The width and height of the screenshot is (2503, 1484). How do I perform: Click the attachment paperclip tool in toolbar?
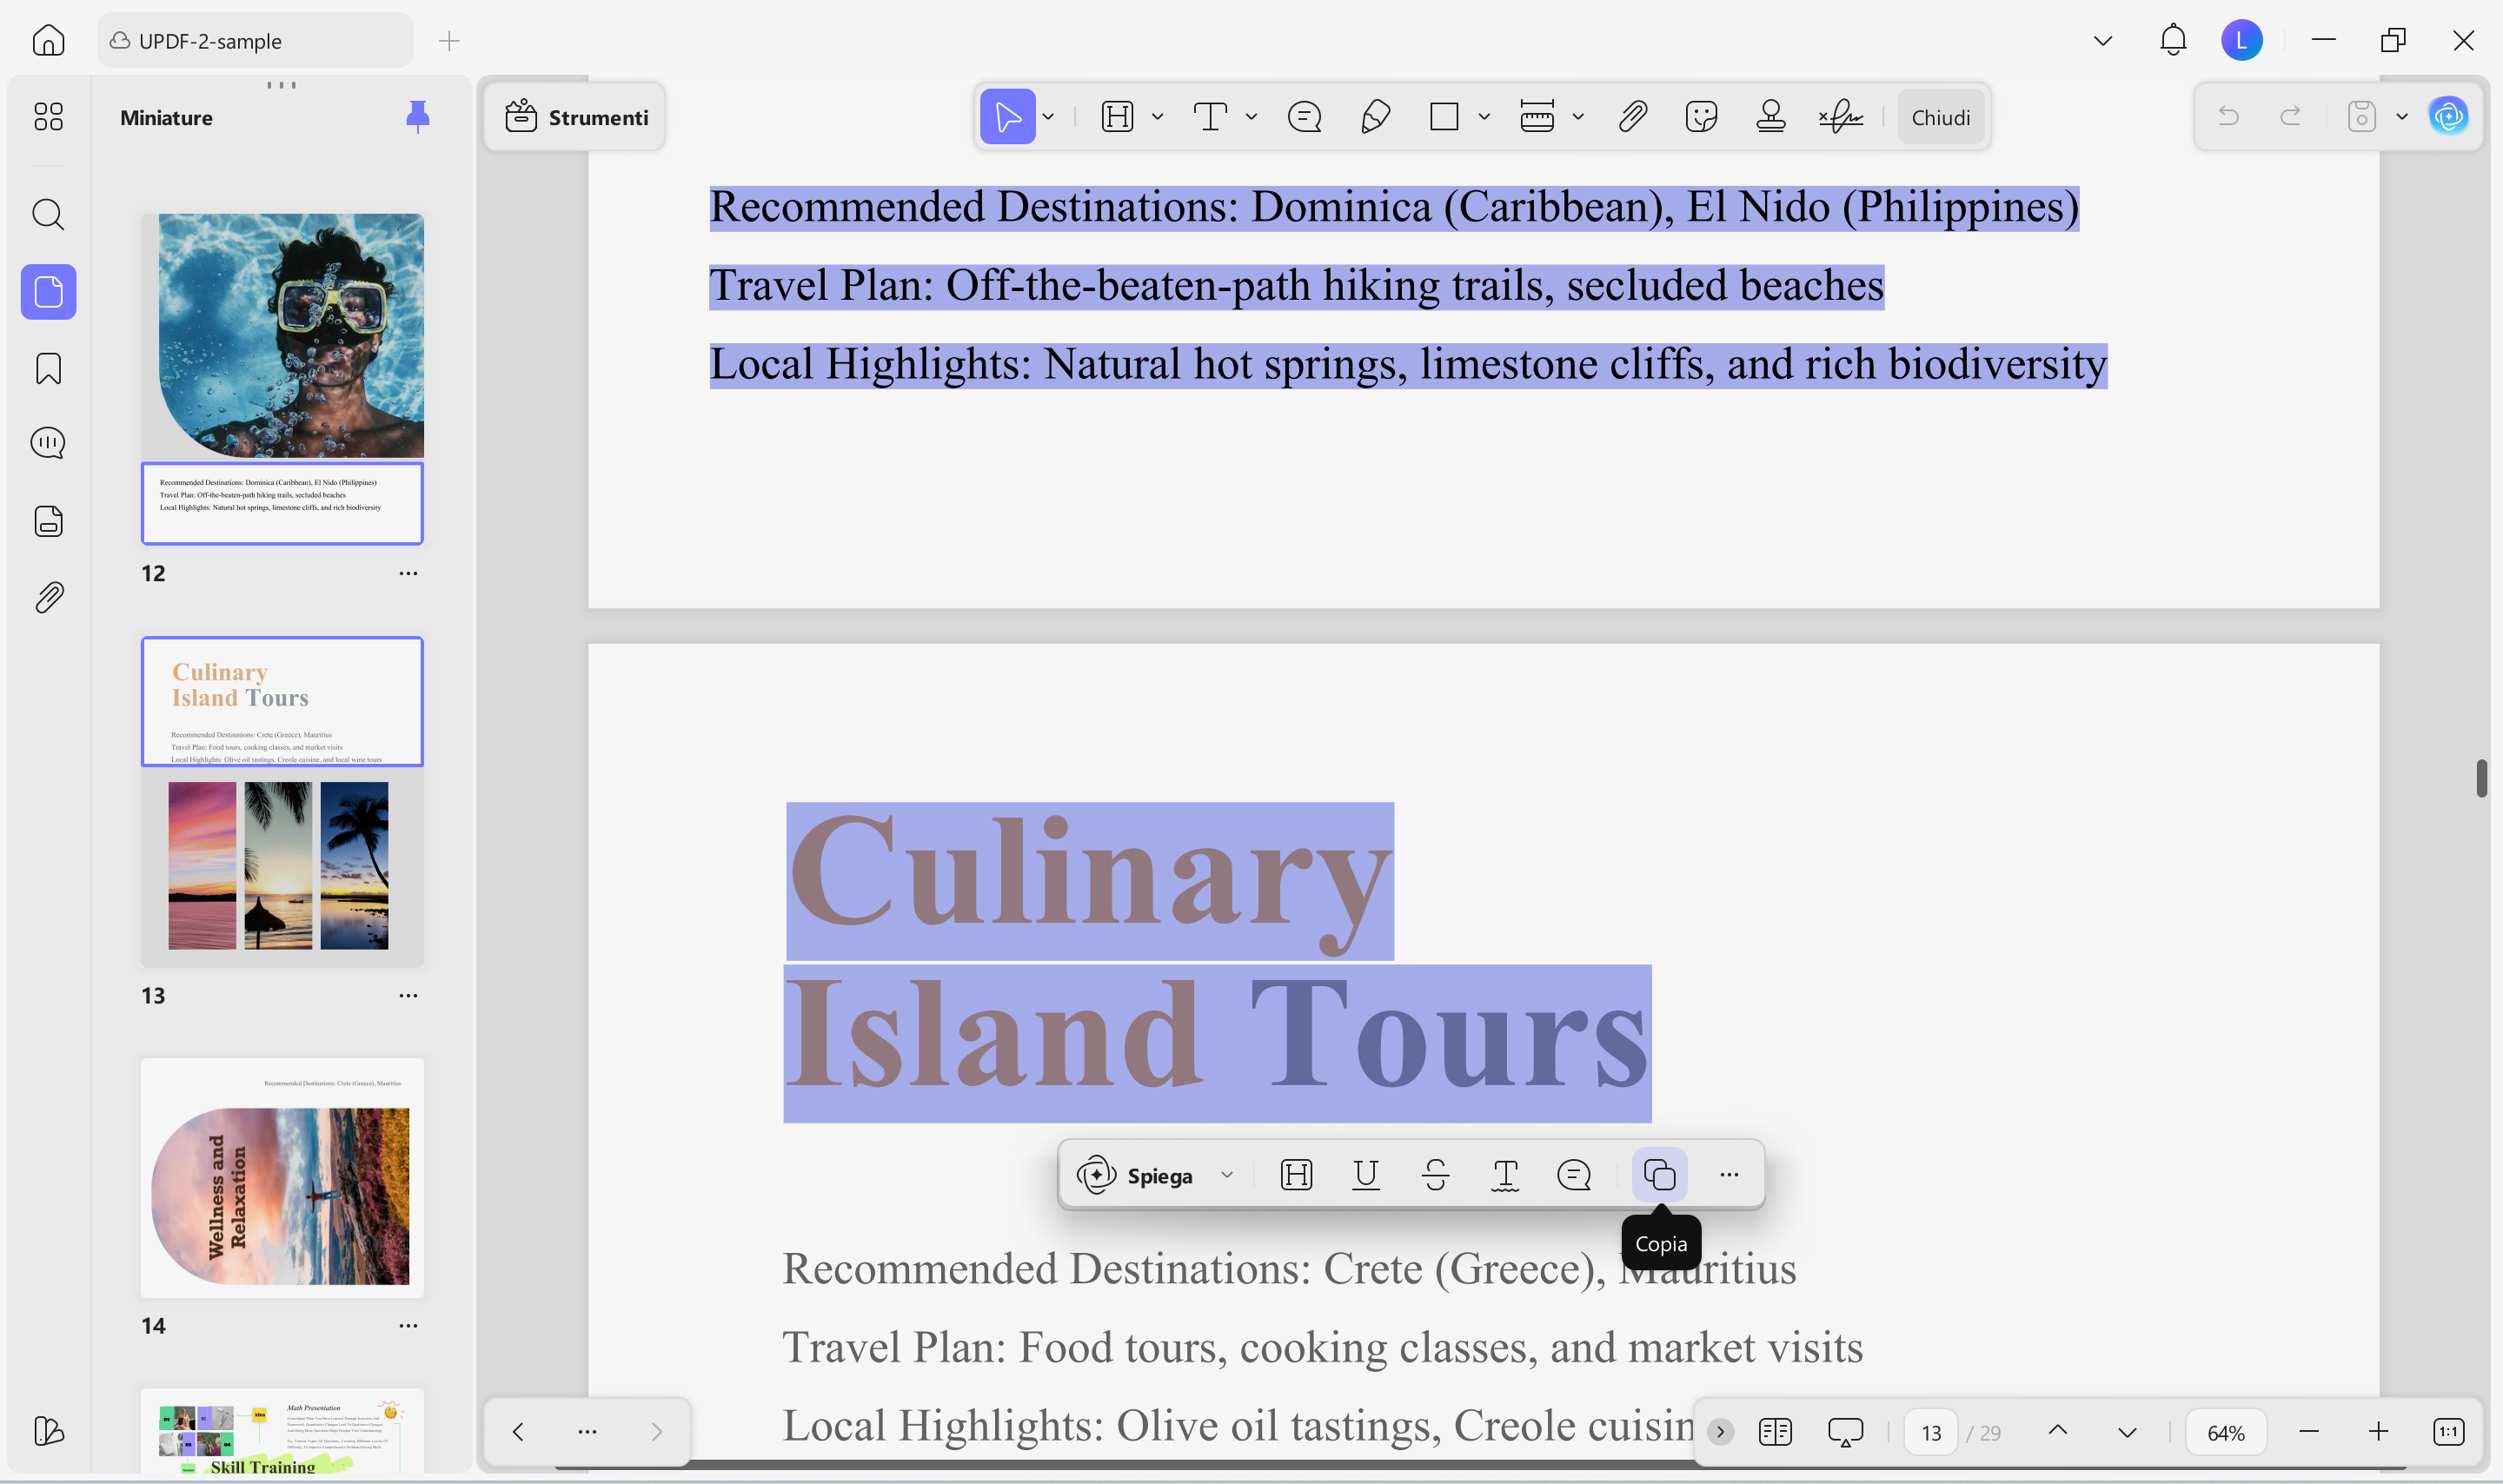(1632, 117)
